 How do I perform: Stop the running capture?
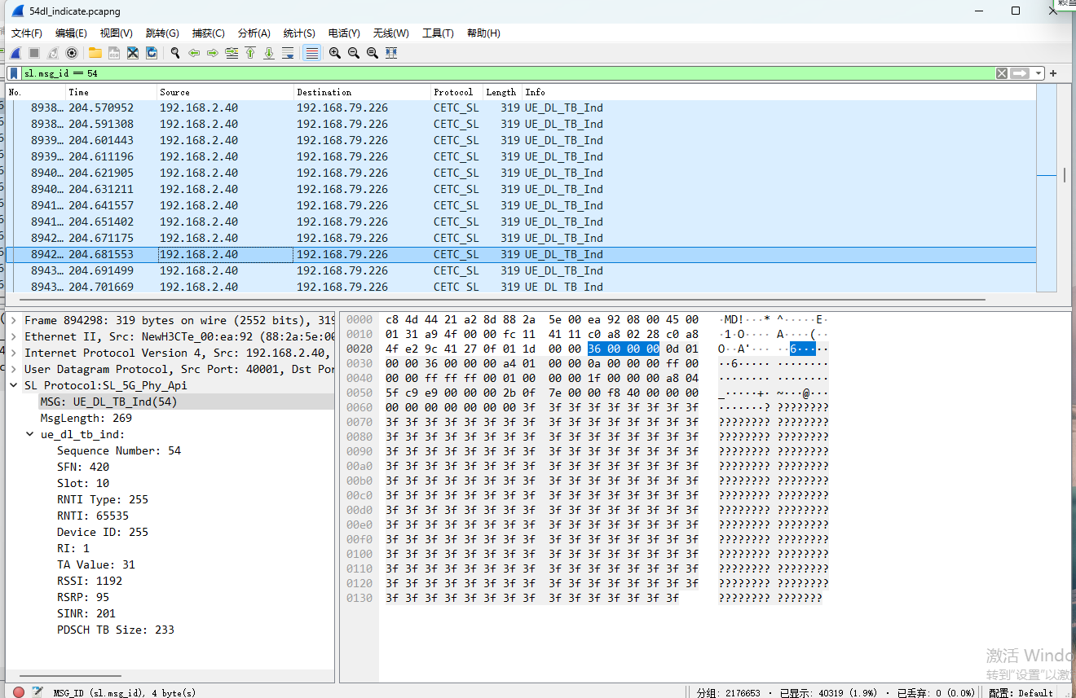click(x=34, y=53)
